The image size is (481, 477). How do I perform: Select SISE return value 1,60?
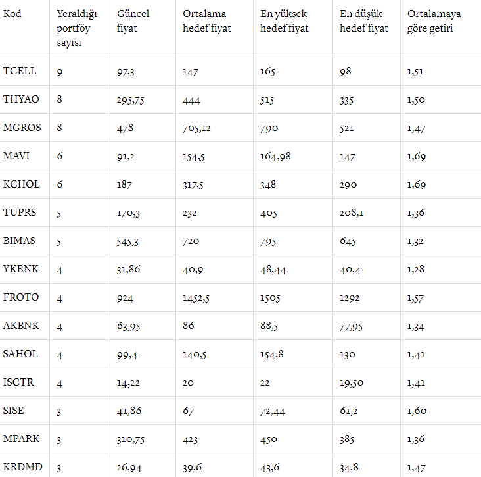click(417, 411)
